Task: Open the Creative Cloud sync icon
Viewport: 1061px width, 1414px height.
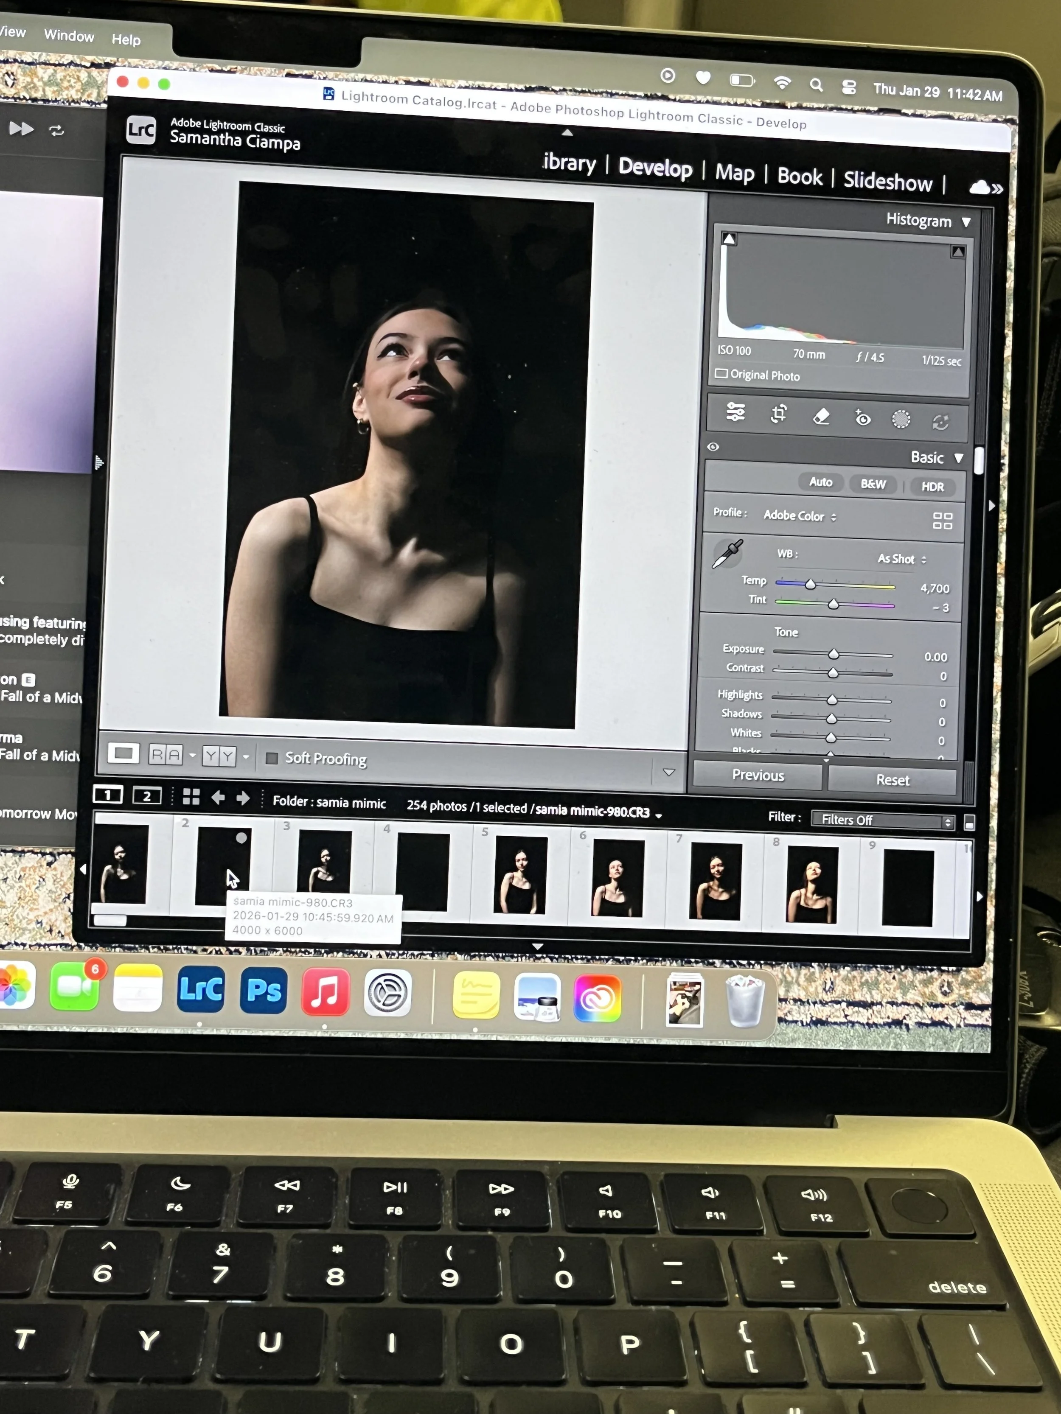Action: pyautogui.click(x=980, y=187)
